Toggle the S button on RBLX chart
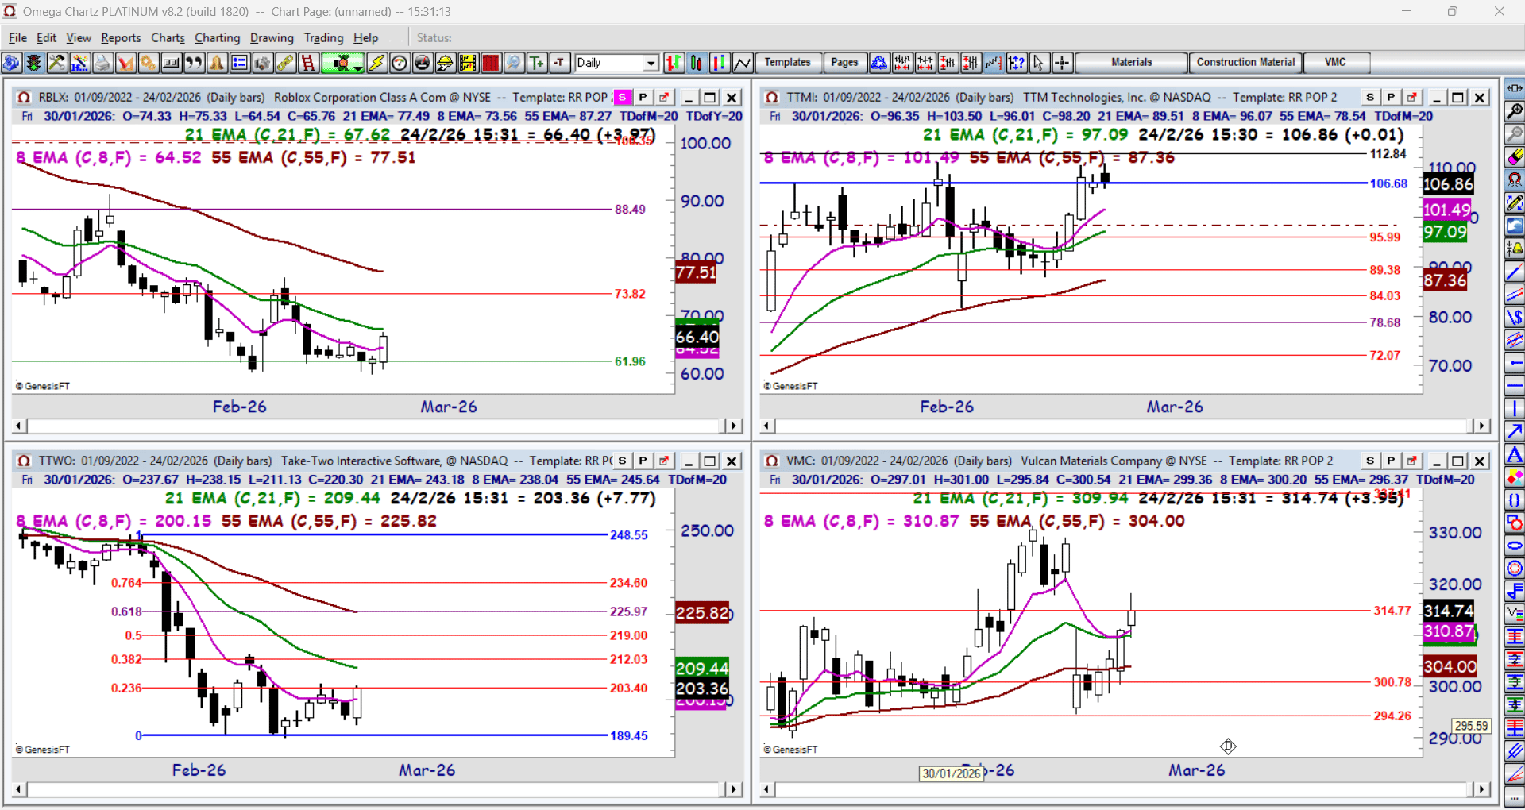 [x=623, y=97]
